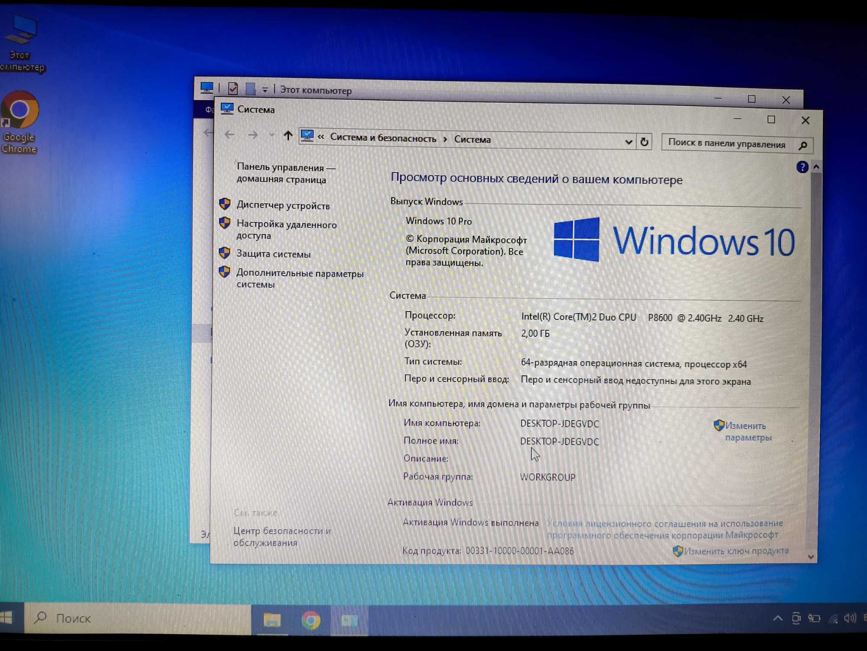Expand the breadcrumb double-chevron in address bar

pos(321,137)
